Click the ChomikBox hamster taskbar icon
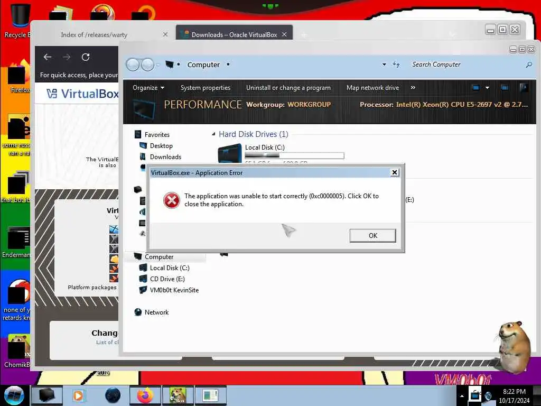Screen dimensions: 541x406 178,395
